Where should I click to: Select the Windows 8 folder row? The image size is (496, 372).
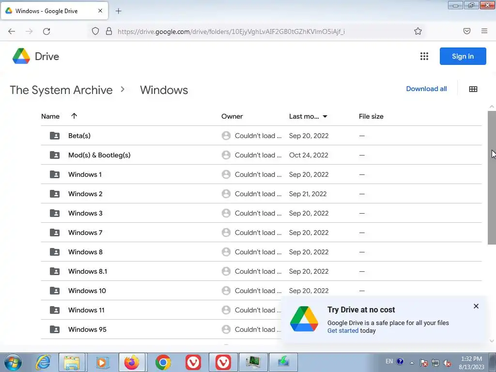click(261, 252)
